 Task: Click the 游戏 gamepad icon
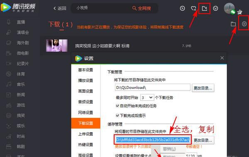tap(9, 105)
